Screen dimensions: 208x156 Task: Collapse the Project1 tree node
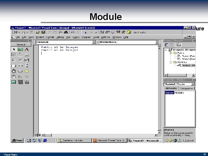[x=166, y=50]
